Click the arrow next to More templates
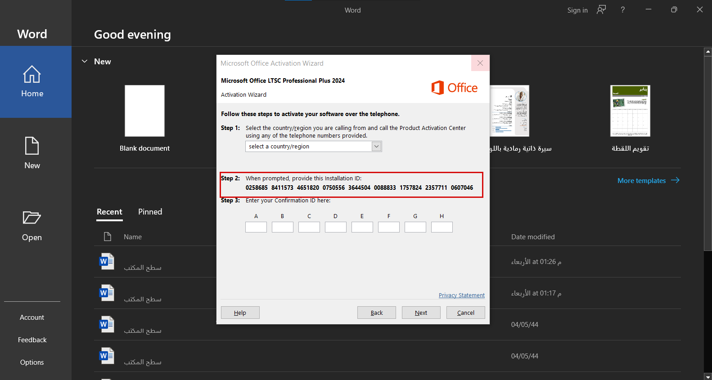The image size is (712, 380). pos(675,180)
